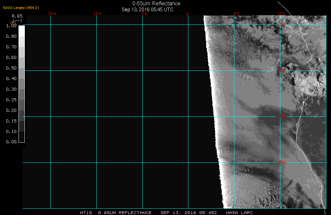Click the 0.70 colorbar value
The height and width of the screenshot is (215, 331).
(x=11, y=47)
